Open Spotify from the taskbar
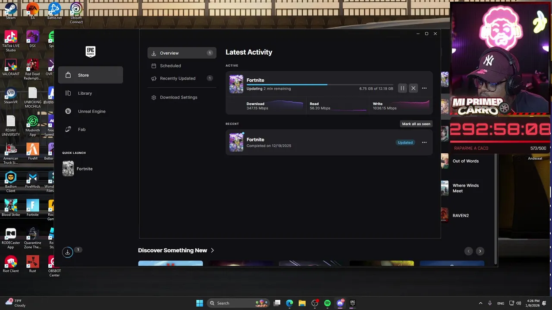The height and width of the screenshot is (310, 552). 327,303
